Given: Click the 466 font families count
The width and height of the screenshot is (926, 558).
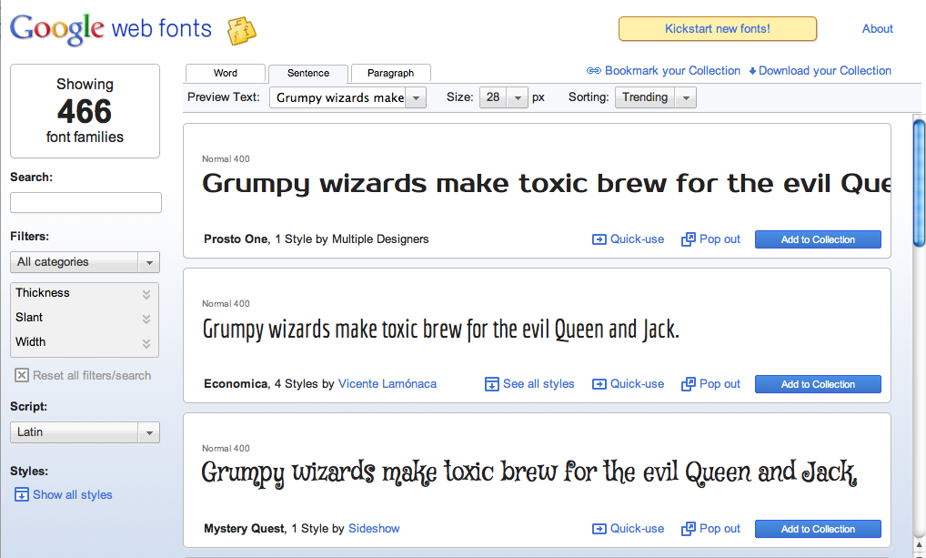Looking at the screenshot, I should point(85,111).
